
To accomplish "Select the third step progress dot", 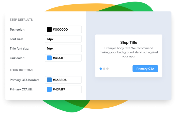I will point(107,69).
